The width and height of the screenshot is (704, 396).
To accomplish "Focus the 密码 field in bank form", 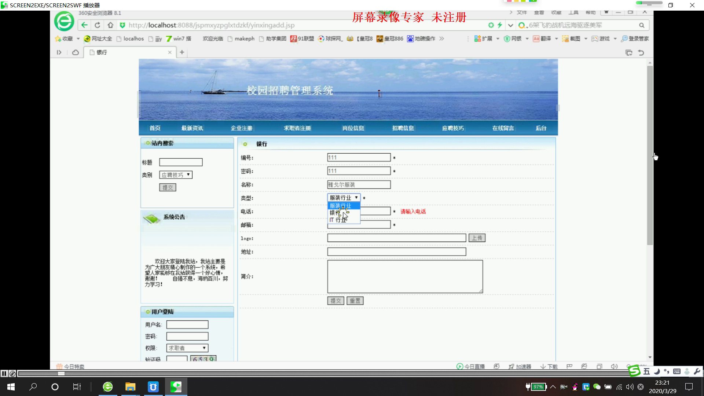I will point(359,171).
